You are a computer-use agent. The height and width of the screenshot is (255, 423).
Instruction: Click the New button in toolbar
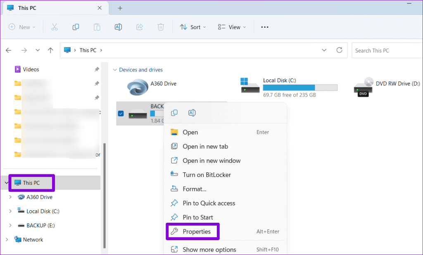click(22, 27)
